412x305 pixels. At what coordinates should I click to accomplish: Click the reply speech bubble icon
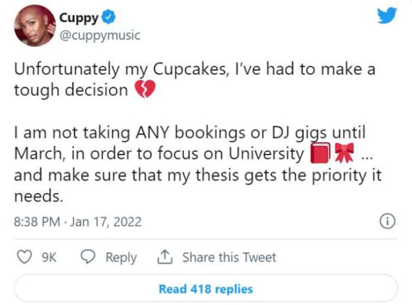(89, 257)
